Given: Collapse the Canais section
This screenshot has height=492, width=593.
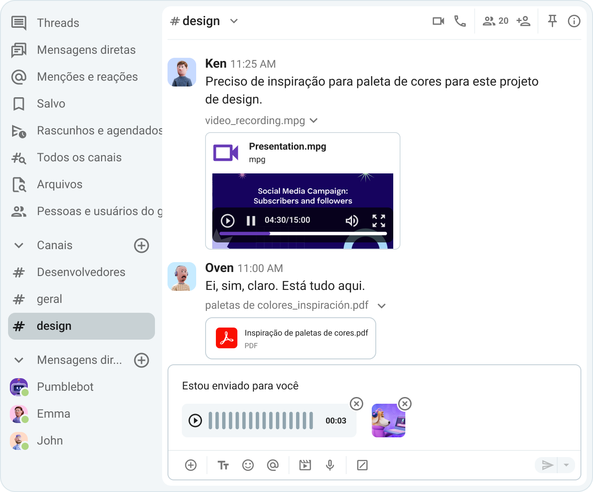Looking at the screenshot, I should point(19,246).
